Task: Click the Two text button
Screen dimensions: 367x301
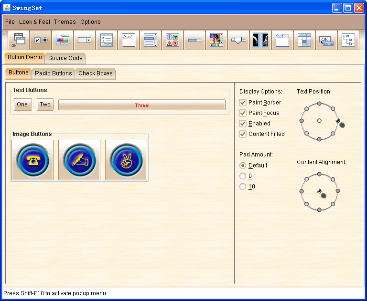Action: (45, 104)
